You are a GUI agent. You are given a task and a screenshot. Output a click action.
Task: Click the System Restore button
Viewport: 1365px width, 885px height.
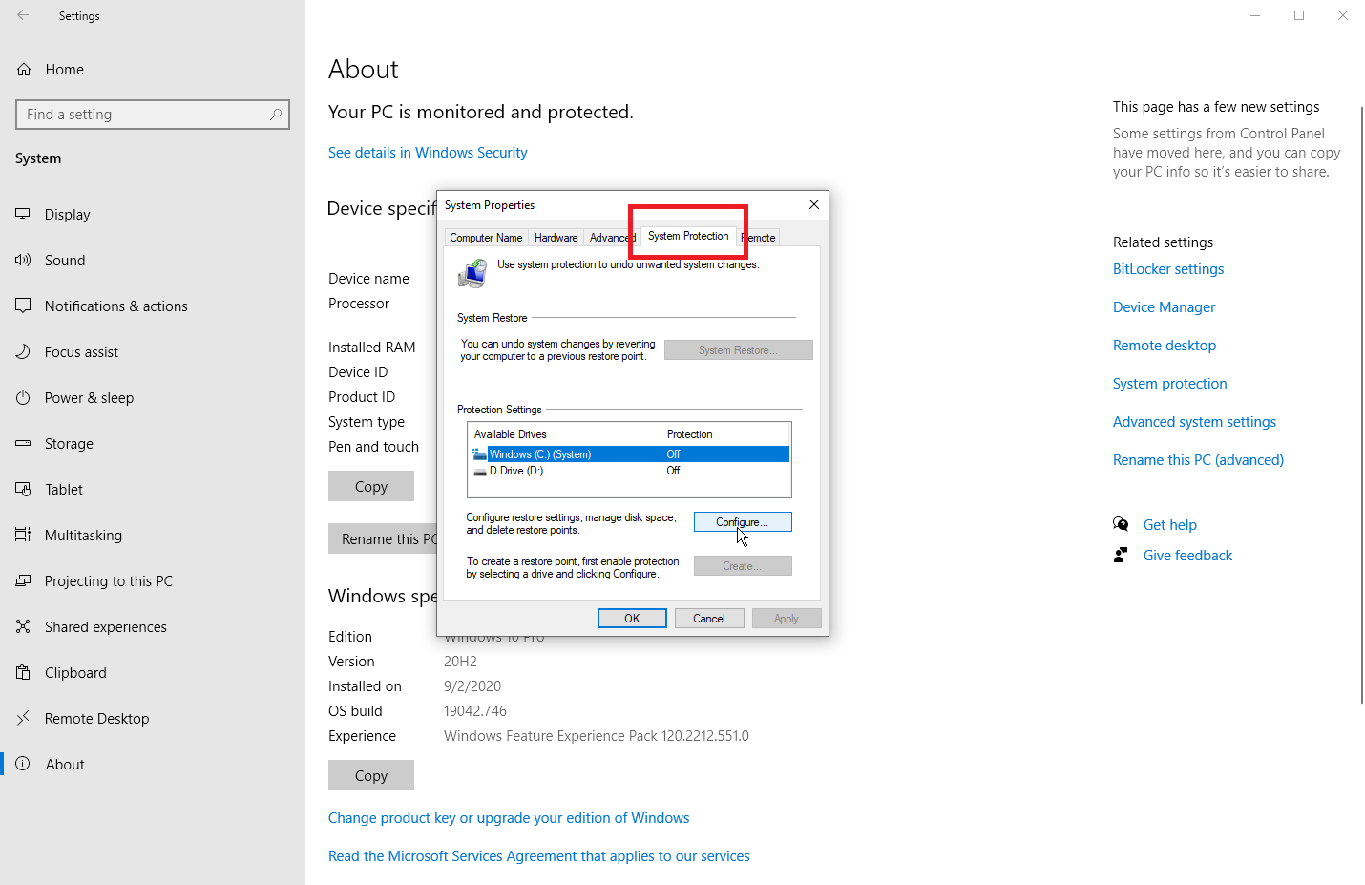739,350
